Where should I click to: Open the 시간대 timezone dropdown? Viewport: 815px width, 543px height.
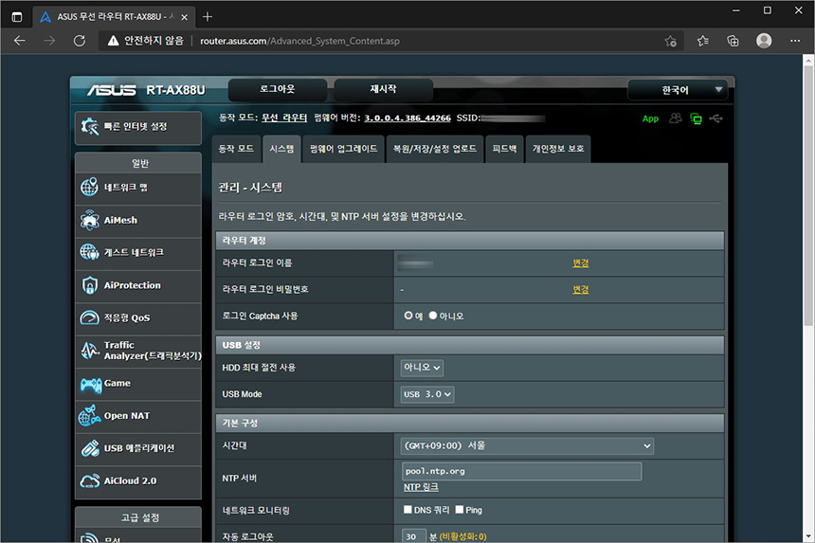point(527,445)
